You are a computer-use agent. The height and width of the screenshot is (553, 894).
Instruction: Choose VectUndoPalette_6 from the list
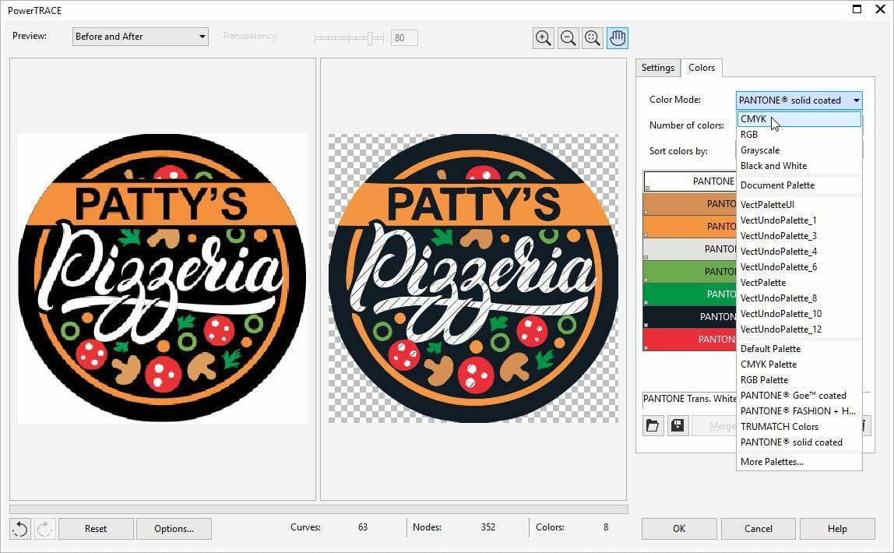tap(799, 267)
